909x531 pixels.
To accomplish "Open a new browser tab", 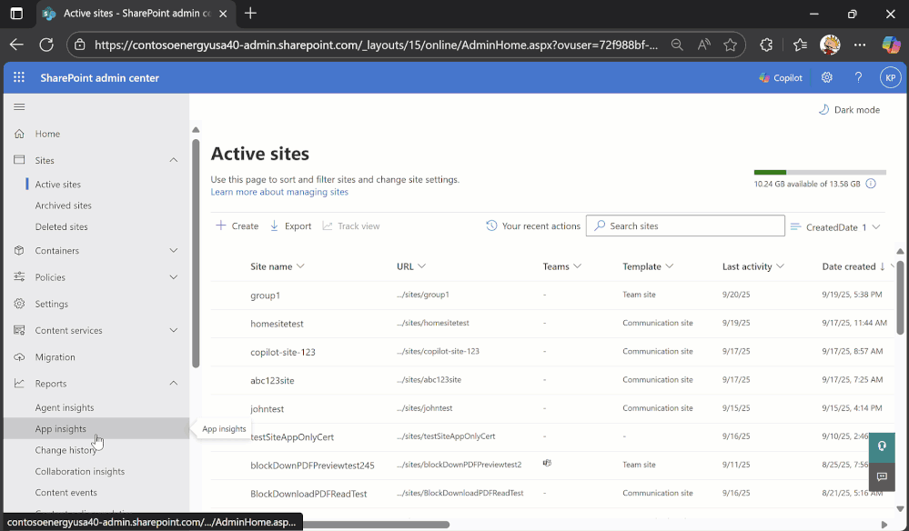I will [x=250, y=14].
